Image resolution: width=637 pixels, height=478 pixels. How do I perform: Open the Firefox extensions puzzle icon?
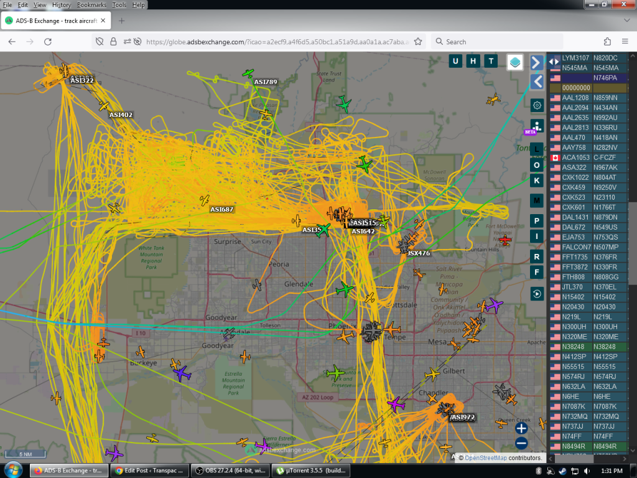(607, 42)
